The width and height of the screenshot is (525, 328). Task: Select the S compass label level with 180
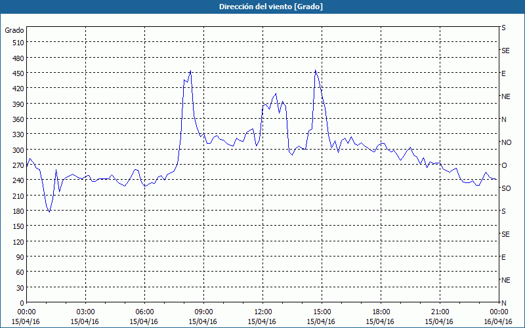tap(503, 211)
